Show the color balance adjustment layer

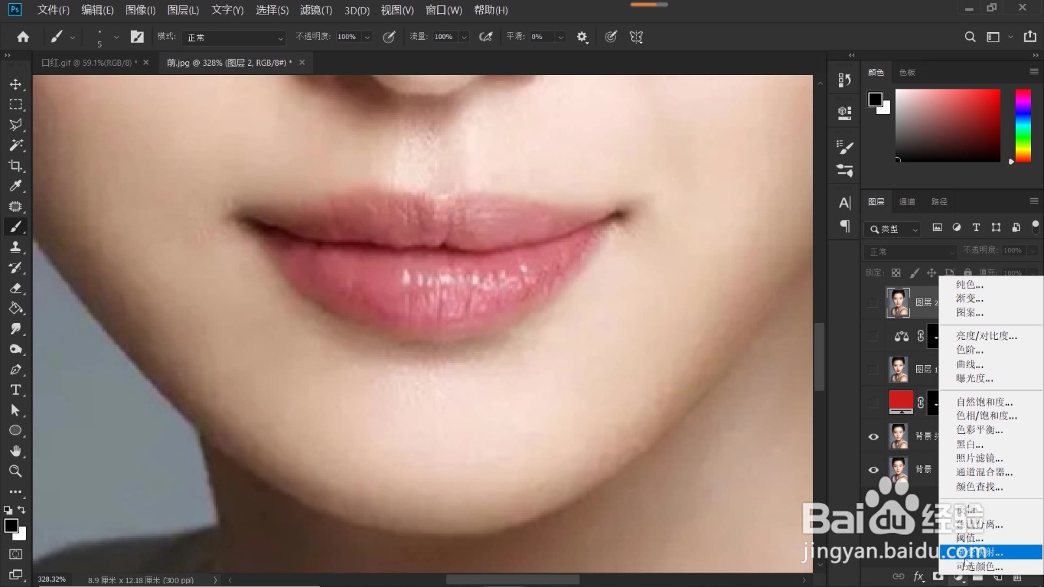tap(873, 336)
